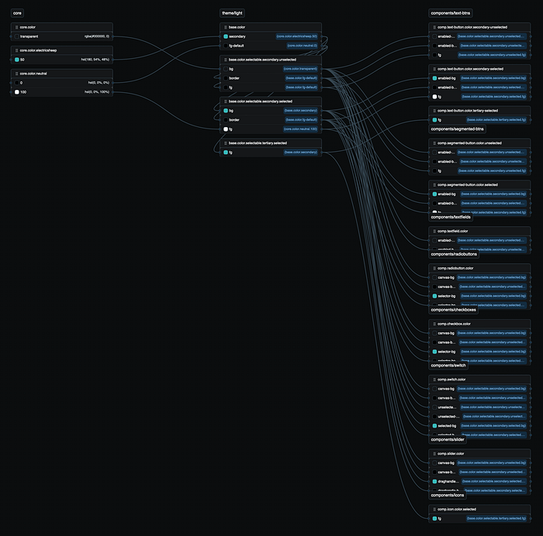Click the hsl(0, 0%, 100%) value

click(x=97, y=92)
